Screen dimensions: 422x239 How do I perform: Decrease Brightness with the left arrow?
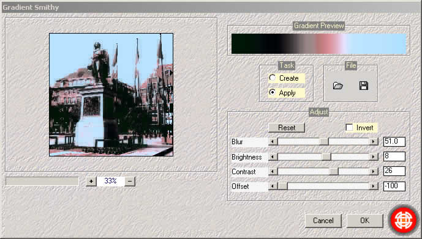273,156
